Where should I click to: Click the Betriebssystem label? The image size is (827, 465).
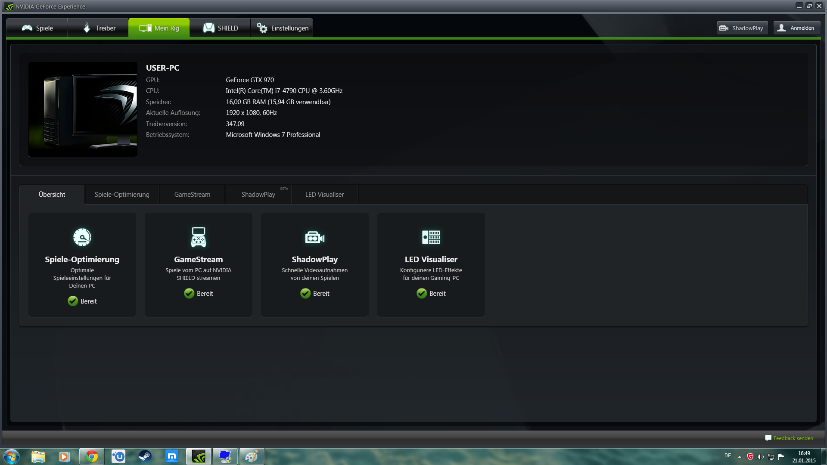168,135
